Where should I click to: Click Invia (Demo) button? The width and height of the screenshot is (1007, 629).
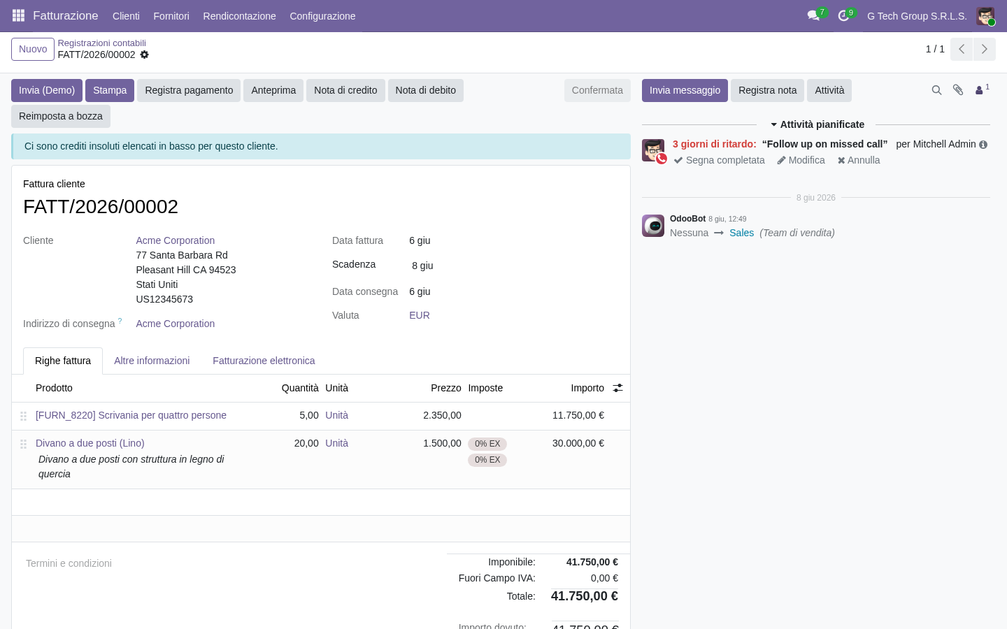point(47,90)
